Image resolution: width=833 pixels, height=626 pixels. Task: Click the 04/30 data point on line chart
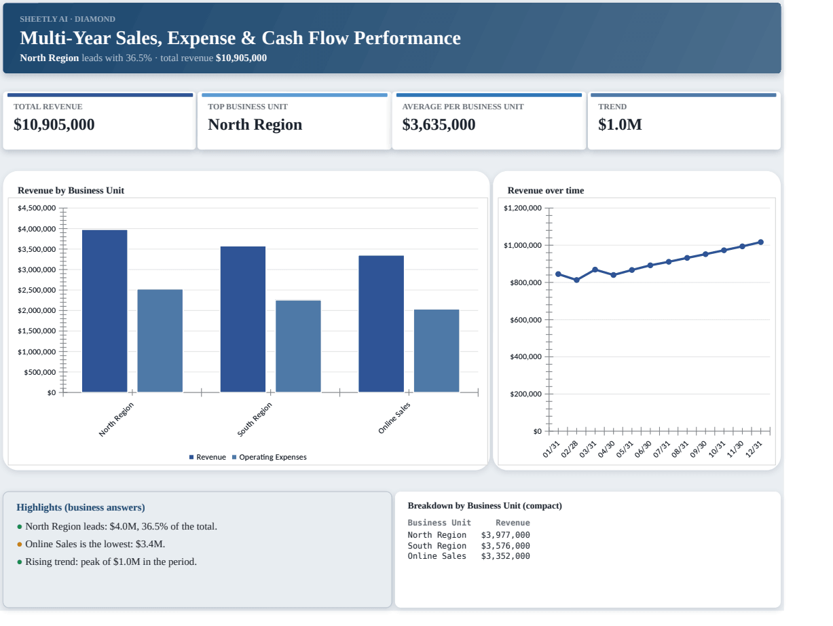tap(613, 275)
